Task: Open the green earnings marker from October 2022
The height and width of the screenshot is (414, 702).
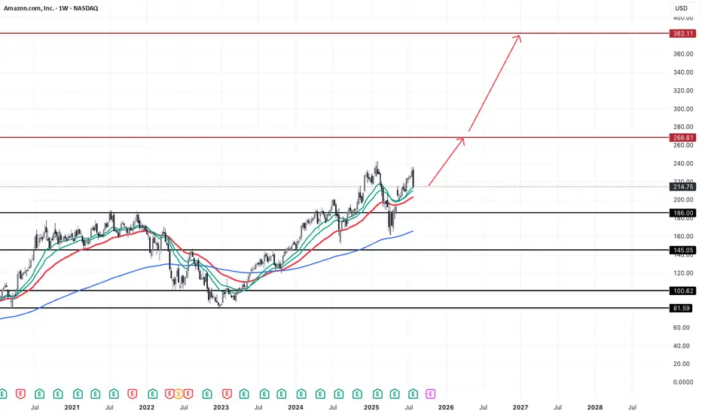Action: click(207, 394)
